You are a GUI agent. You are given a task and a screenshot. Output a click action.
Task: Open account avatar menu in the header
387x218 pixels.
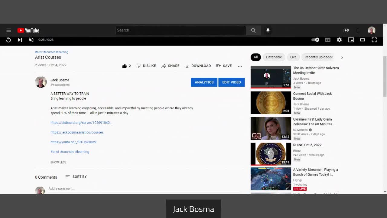point(372,30)
